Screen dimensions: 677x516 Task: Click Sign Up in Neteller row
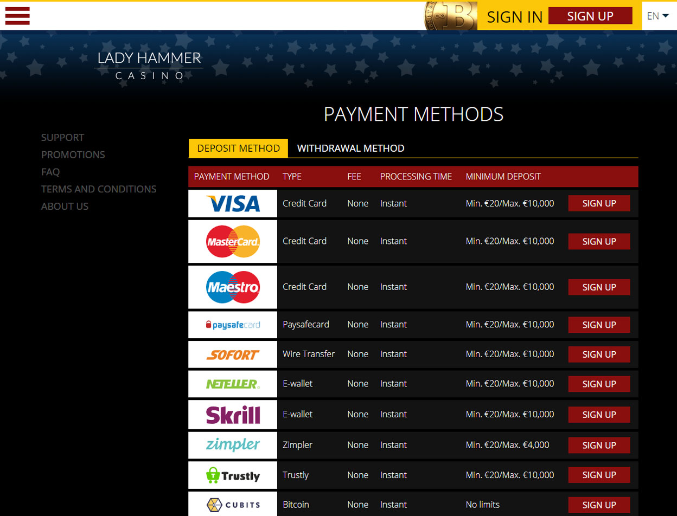tap(599, 384)
